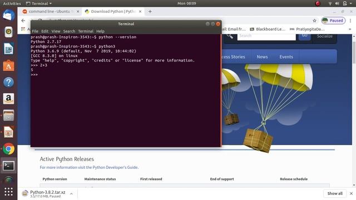Open the News section on python.org
The width and height of the screenshot is (356, 200).
262,57
